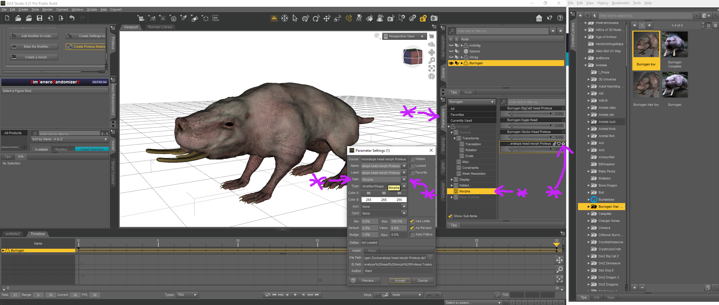The image size is (719, 305).
Task: Uncheck the Use Limits checkbox
Action: pyautogui.click(x=412, y=221)
